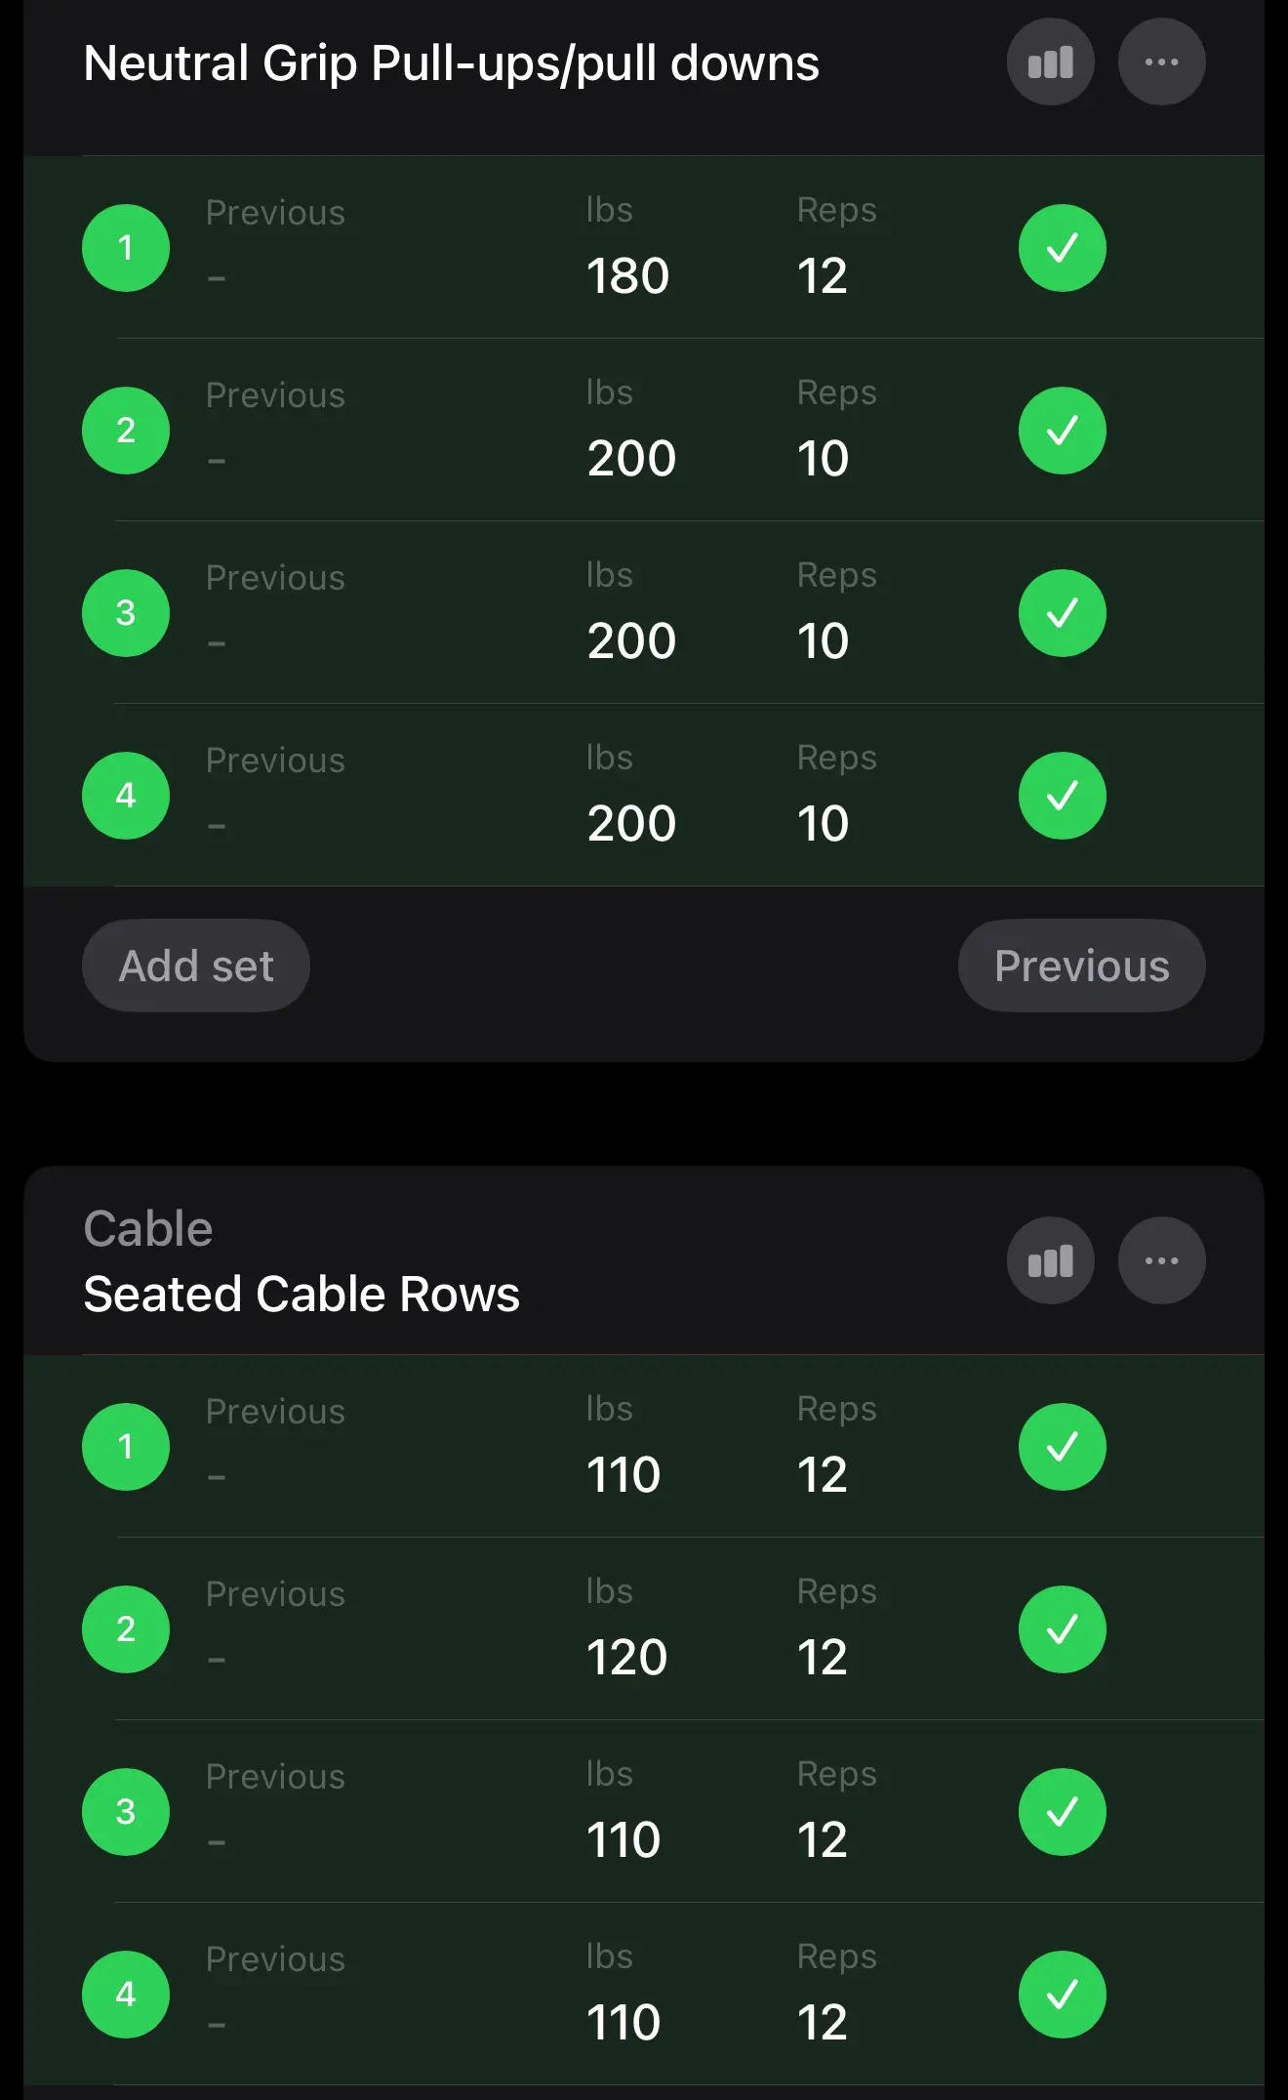Image resolution: width=1288 pixels, height=2100 pixels.
Task: Tap set 3 badge of Neutral Grip Pull-ups
Action: click(126, 613)
